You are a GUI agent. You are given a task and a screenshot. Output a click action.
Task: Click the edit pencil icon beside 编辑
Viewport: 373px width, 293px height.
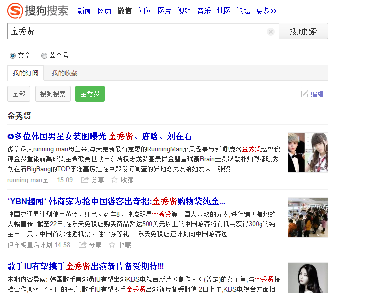305,94
